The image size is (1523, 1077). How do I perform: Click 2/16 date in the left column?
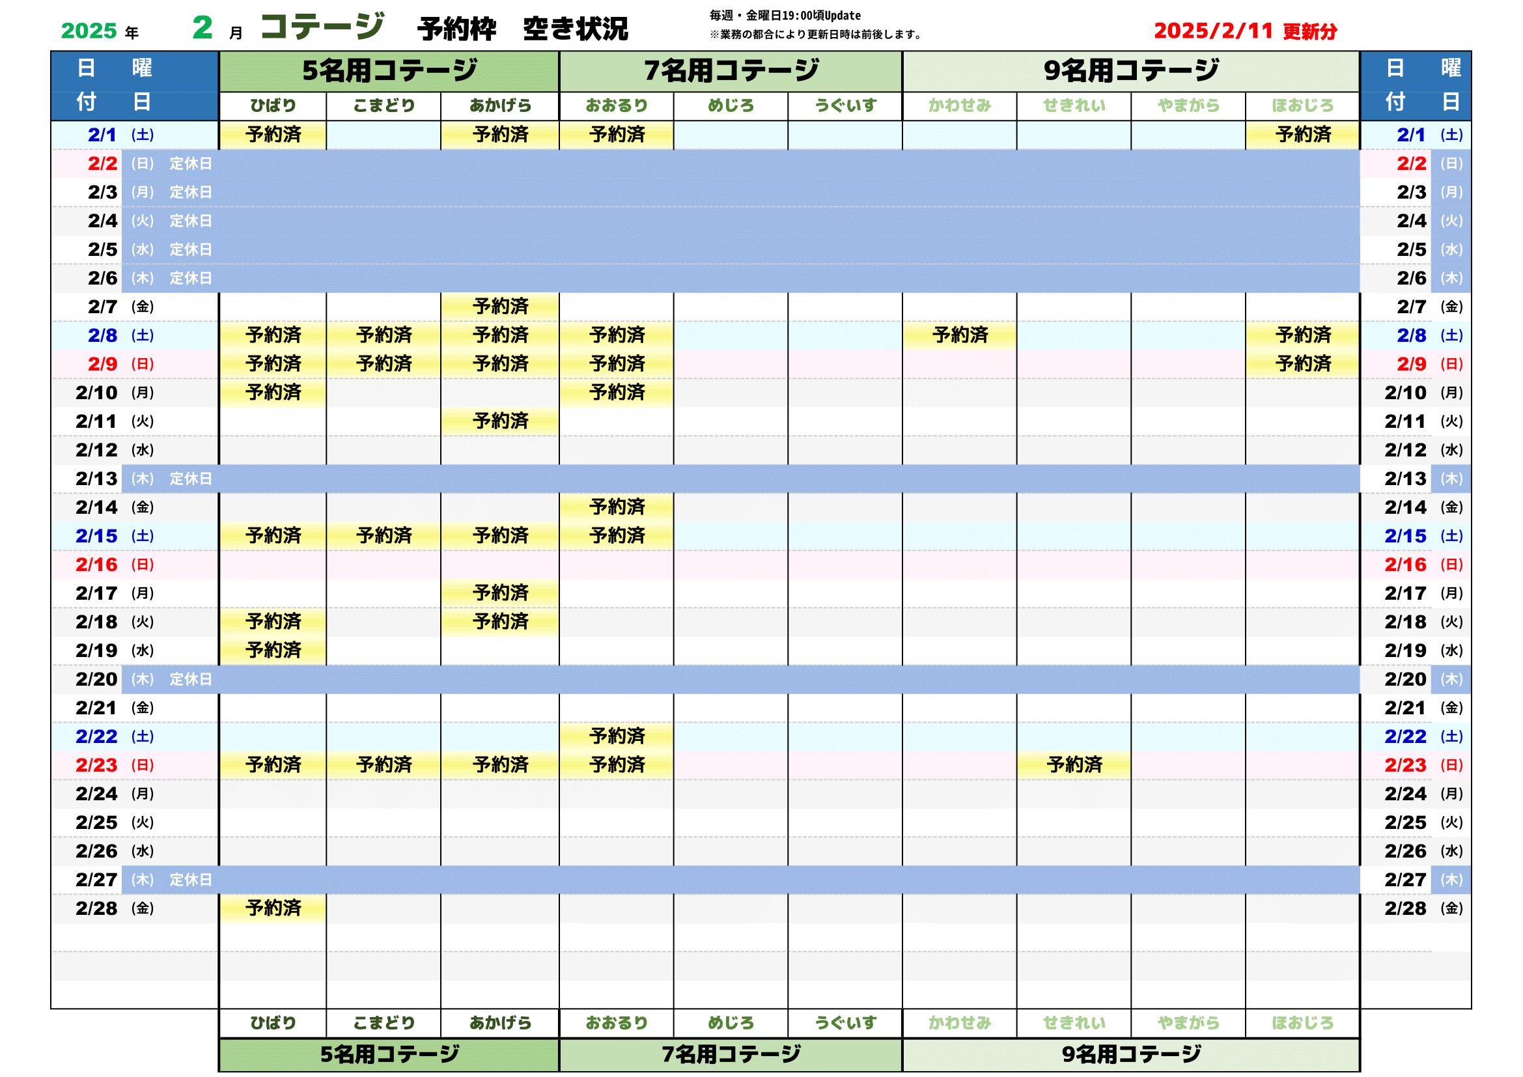[x=96, y=565]
